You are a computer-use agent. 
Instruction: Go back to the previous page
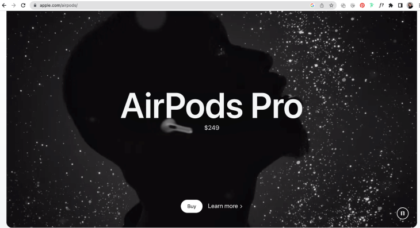(x=4, y=5)
